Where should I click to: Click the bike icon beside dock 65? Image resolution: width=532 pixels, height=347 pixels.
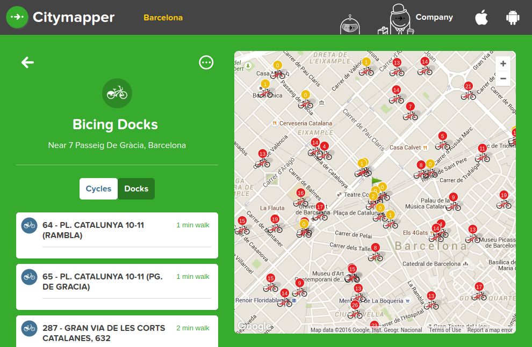[x=29, y=277]
